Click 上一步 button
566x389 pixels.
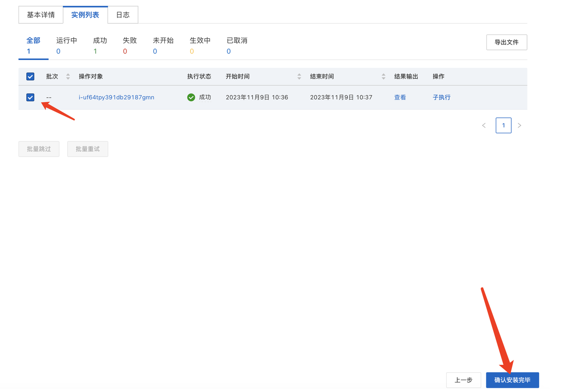[x=463, y=380]
